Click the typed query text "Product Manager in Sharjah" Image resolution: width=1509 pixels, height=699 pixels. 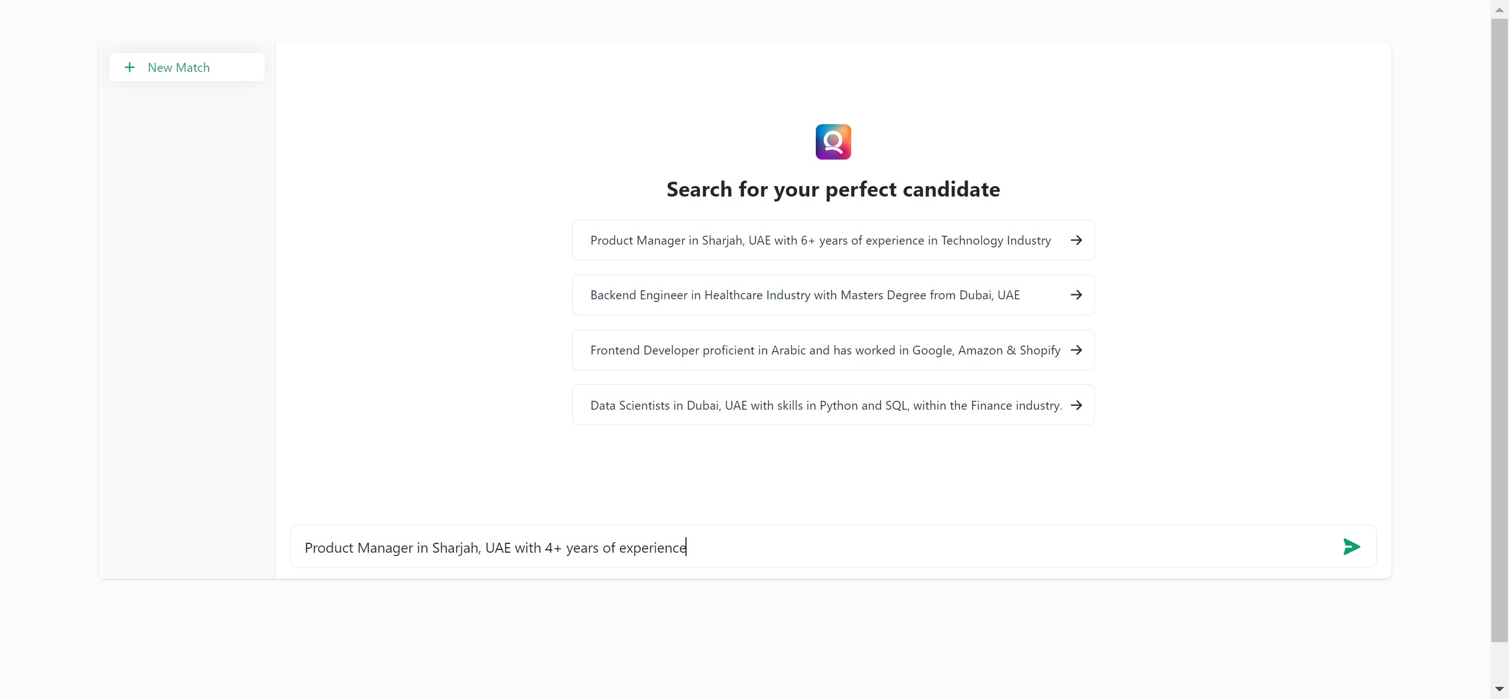393,548
